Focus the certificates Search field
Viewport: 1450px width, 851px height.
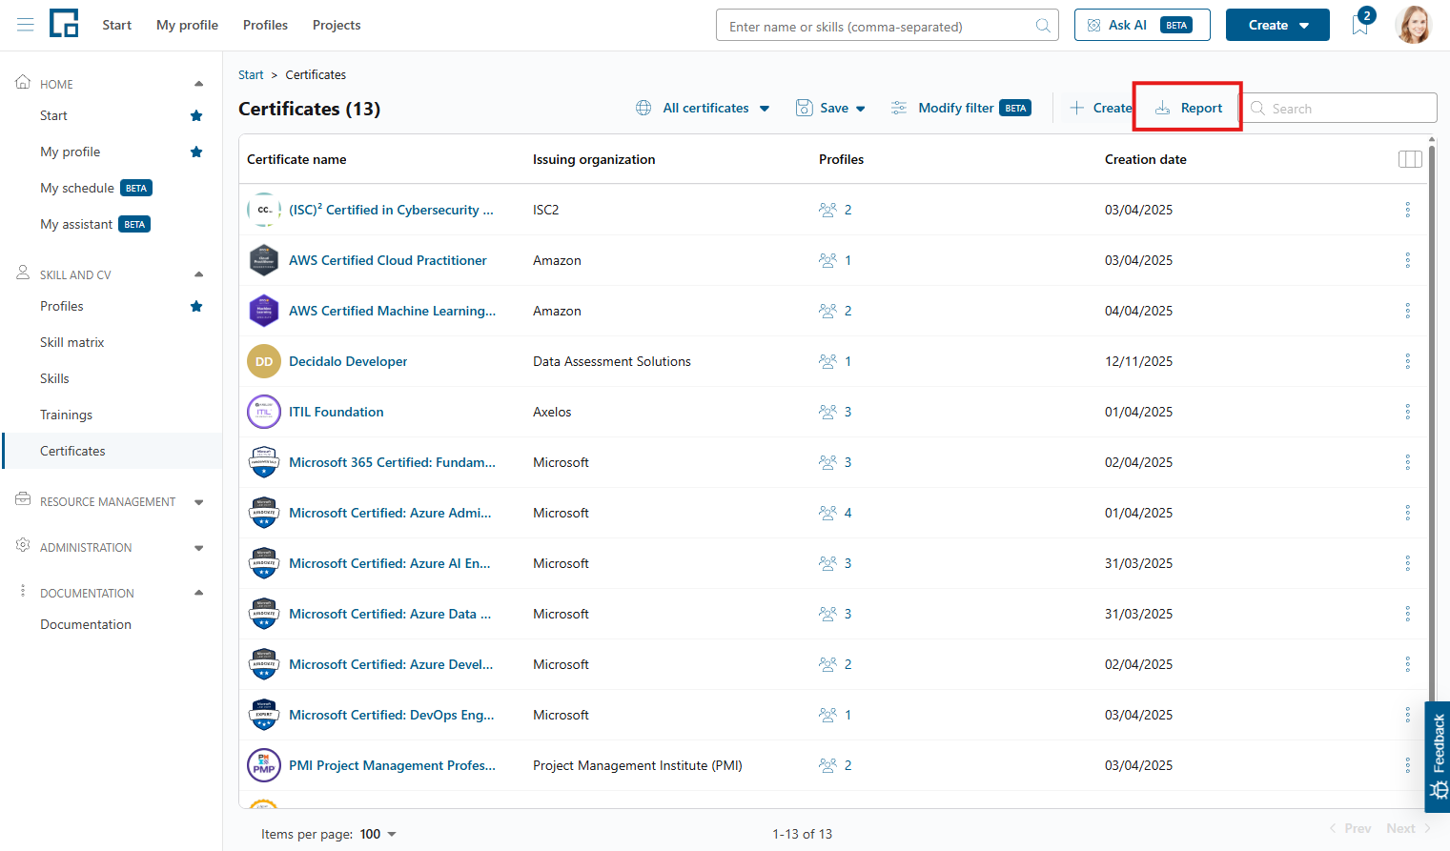click(x=1340, y=108)
